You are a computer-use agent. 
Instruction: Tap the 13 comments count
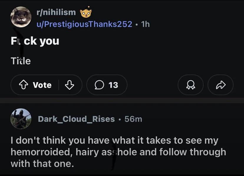tap(113, 85)
